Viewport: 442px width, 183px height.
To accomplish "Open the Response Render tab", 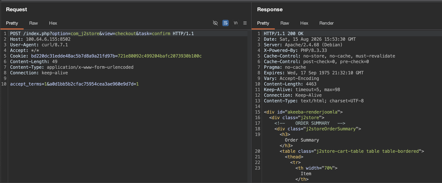I will 327,23.
